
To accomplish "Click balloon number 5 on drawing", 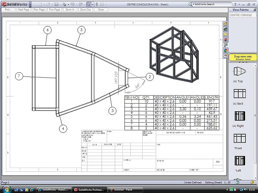I will (82, 30).
